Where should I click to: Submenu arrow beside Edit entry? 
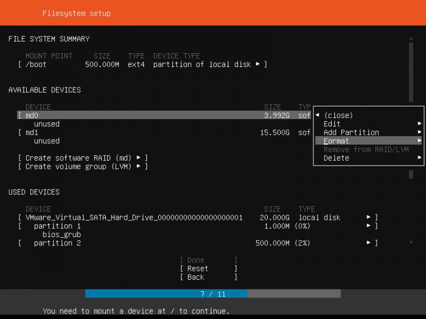419,124
